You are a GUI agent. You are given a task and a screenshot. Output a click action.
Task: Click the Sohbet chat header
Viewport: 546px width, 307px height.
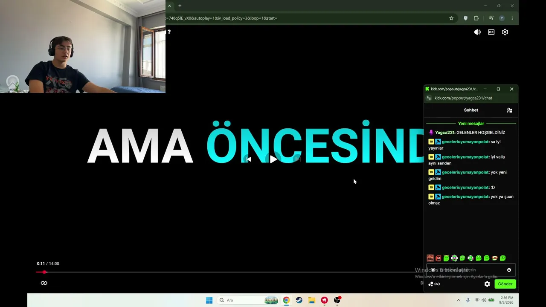(x=471, y=110)
